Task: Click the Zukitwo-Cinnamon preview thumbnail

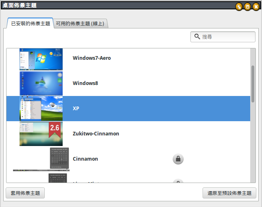Action: click(x=41, y=134)
